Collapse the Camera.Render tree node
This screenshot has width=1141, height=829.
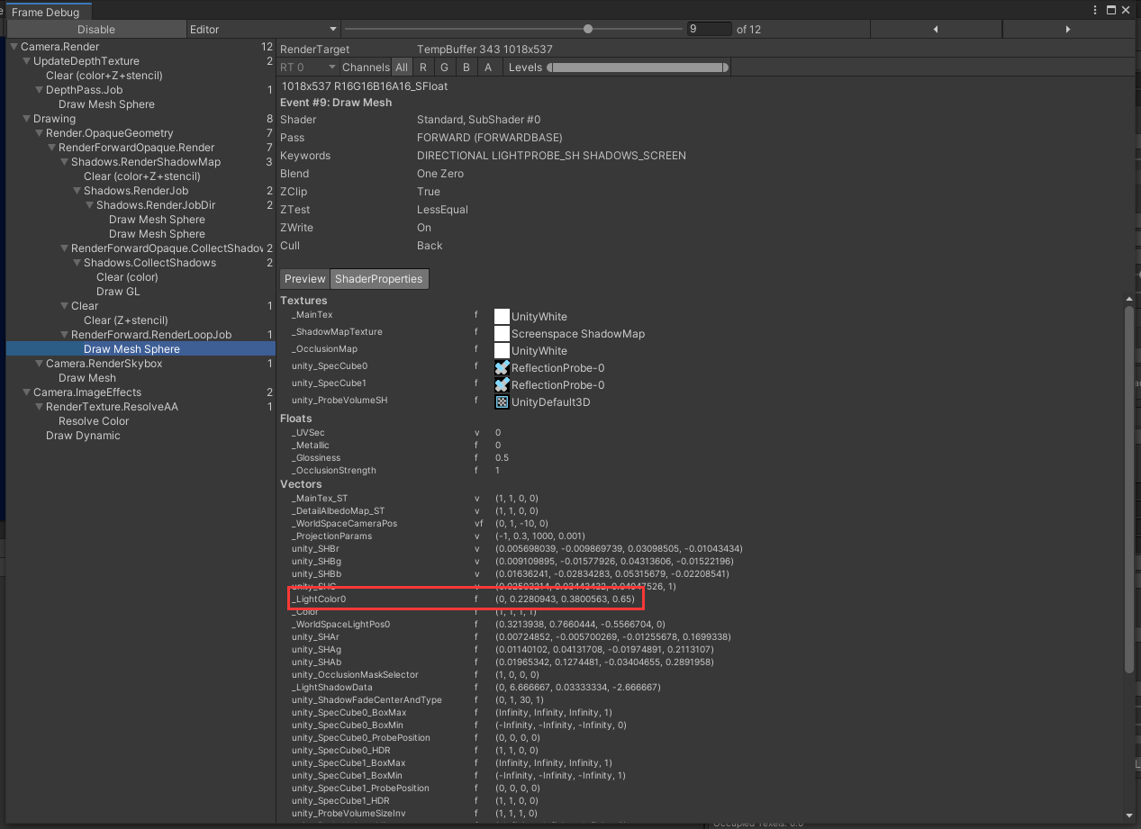click(x=14, y=47)
